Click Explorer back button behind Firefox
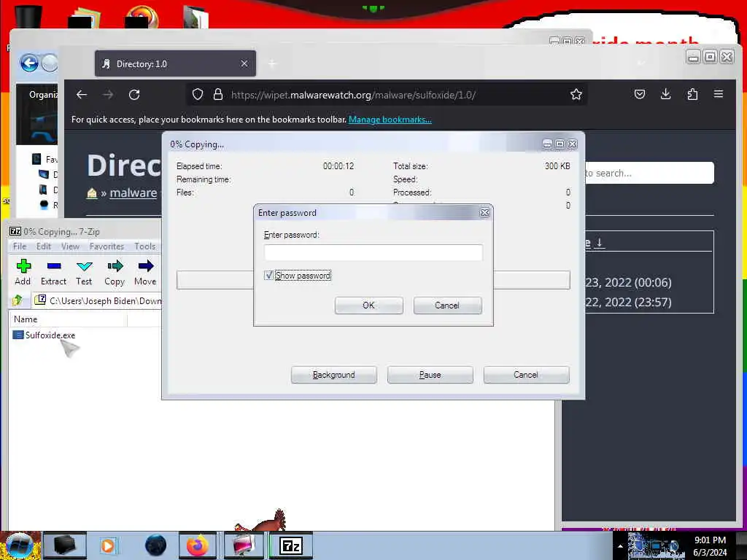 coord(29,63)
